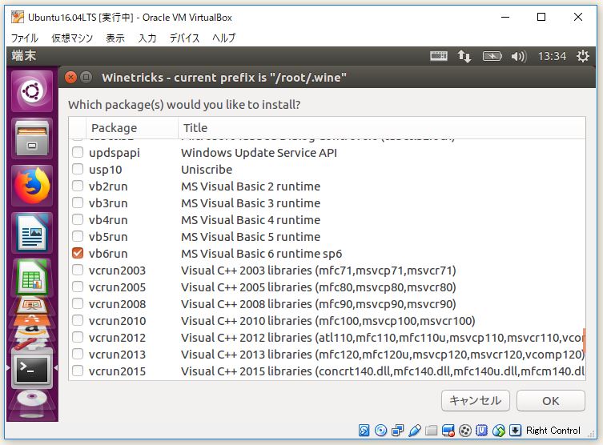
Task: Click the OK button
Action: click(551, 401)
